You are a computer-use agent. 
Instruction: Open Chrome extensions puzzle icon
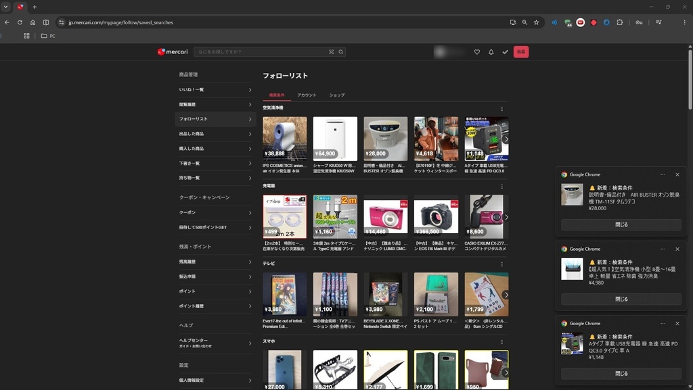[620, 22]
